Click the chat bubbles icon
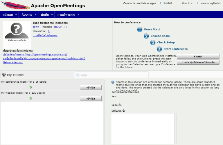This screenshot has height=145, width=223. click(x=78, y=75)
